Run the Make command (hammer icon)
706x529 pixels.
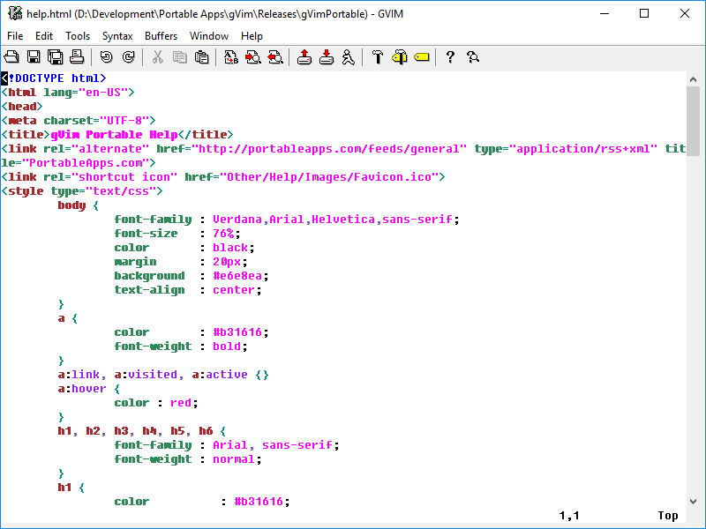378,57
